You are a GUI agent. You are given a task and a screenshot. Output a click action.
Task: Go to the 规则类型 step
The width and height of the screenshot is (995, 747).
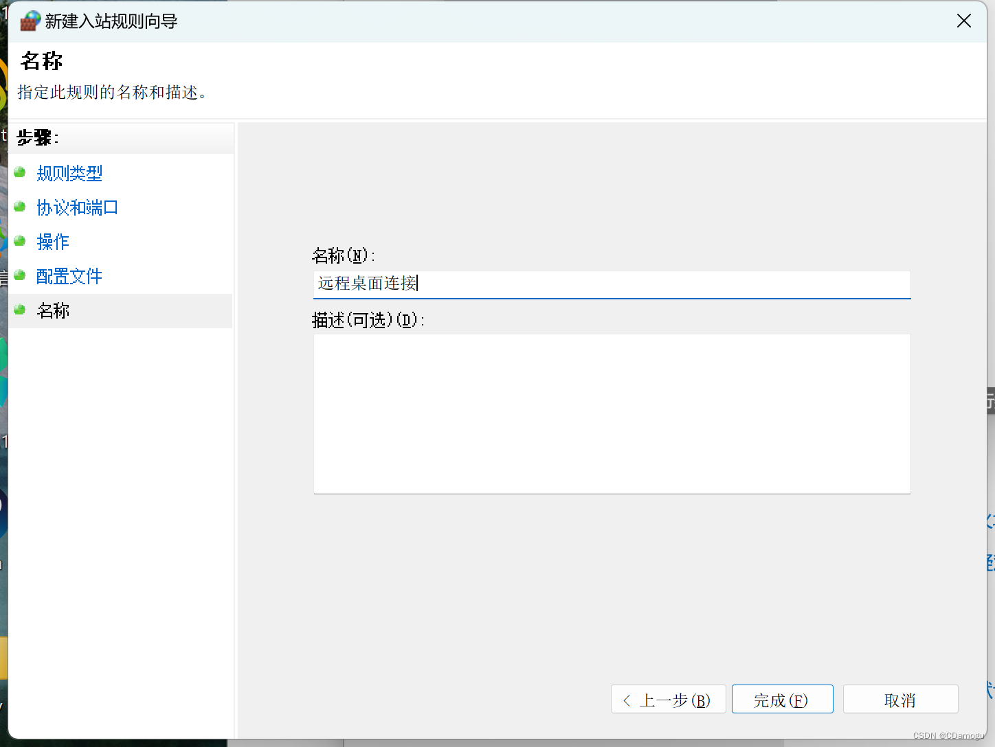click(x=69, y=173)
